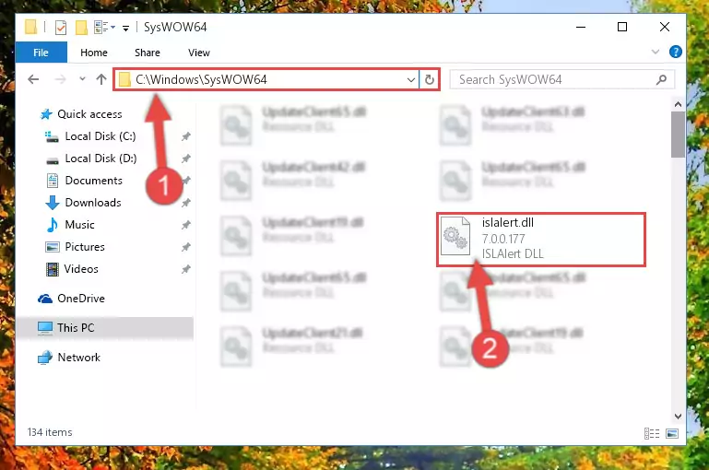Click the Properties checkmark icon in title bar
This screenshot has height=470, width=709.
(x=61, y=28)
